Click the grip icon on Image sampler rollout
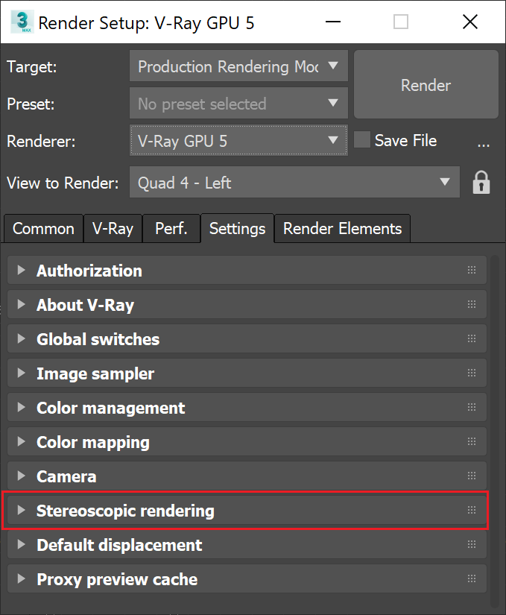Screen dimensions: 506x615 471,373
